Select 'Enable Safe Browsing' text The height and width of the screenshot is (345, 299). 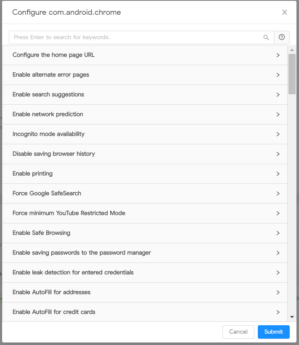(41, 233)
